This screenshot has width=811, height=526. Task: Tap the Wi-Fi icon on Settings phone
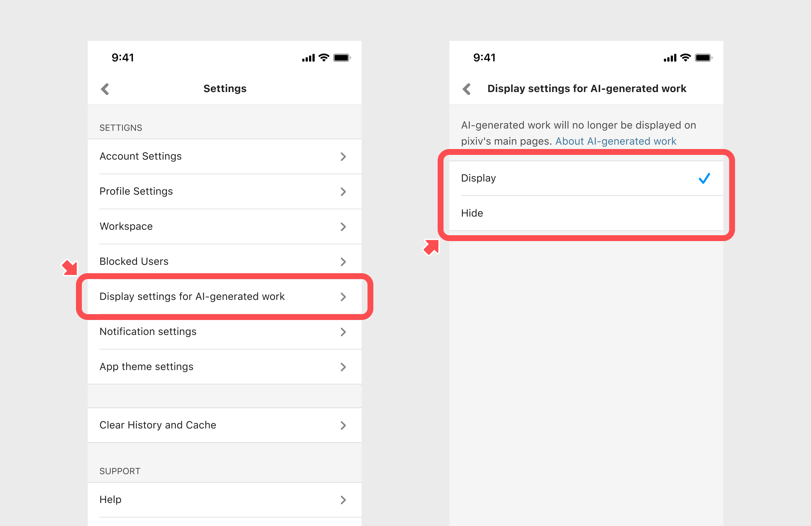click(324, 58)
